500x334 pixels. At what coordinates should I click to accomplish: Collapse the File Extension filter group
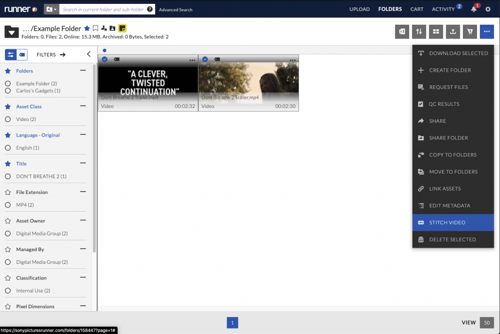pos(83,192)
